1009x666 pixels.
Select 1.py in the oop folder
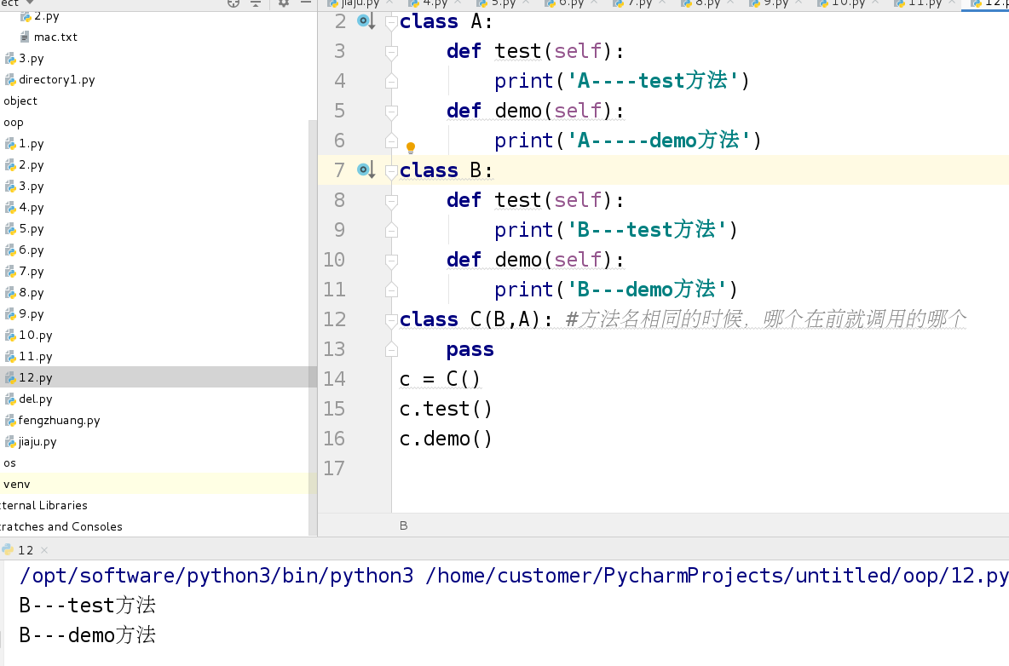point(31,144)
